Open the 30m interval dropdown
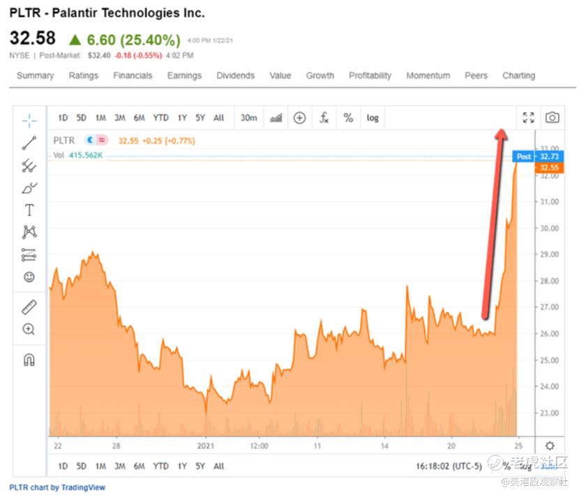Image resolution: width=579 pixels, height=495 pixels. pyautogui.click(x=249, y=118)
